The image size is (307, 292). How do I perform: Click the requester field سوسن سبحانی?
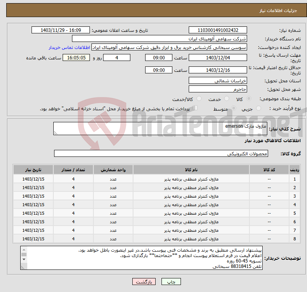pos(169,47)
